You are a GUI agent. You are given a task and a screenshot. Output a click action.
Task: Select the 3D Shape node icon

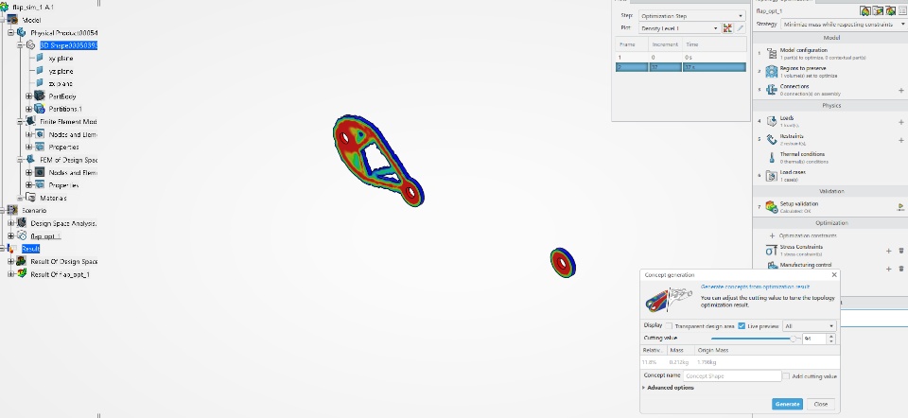pos(30,45)
